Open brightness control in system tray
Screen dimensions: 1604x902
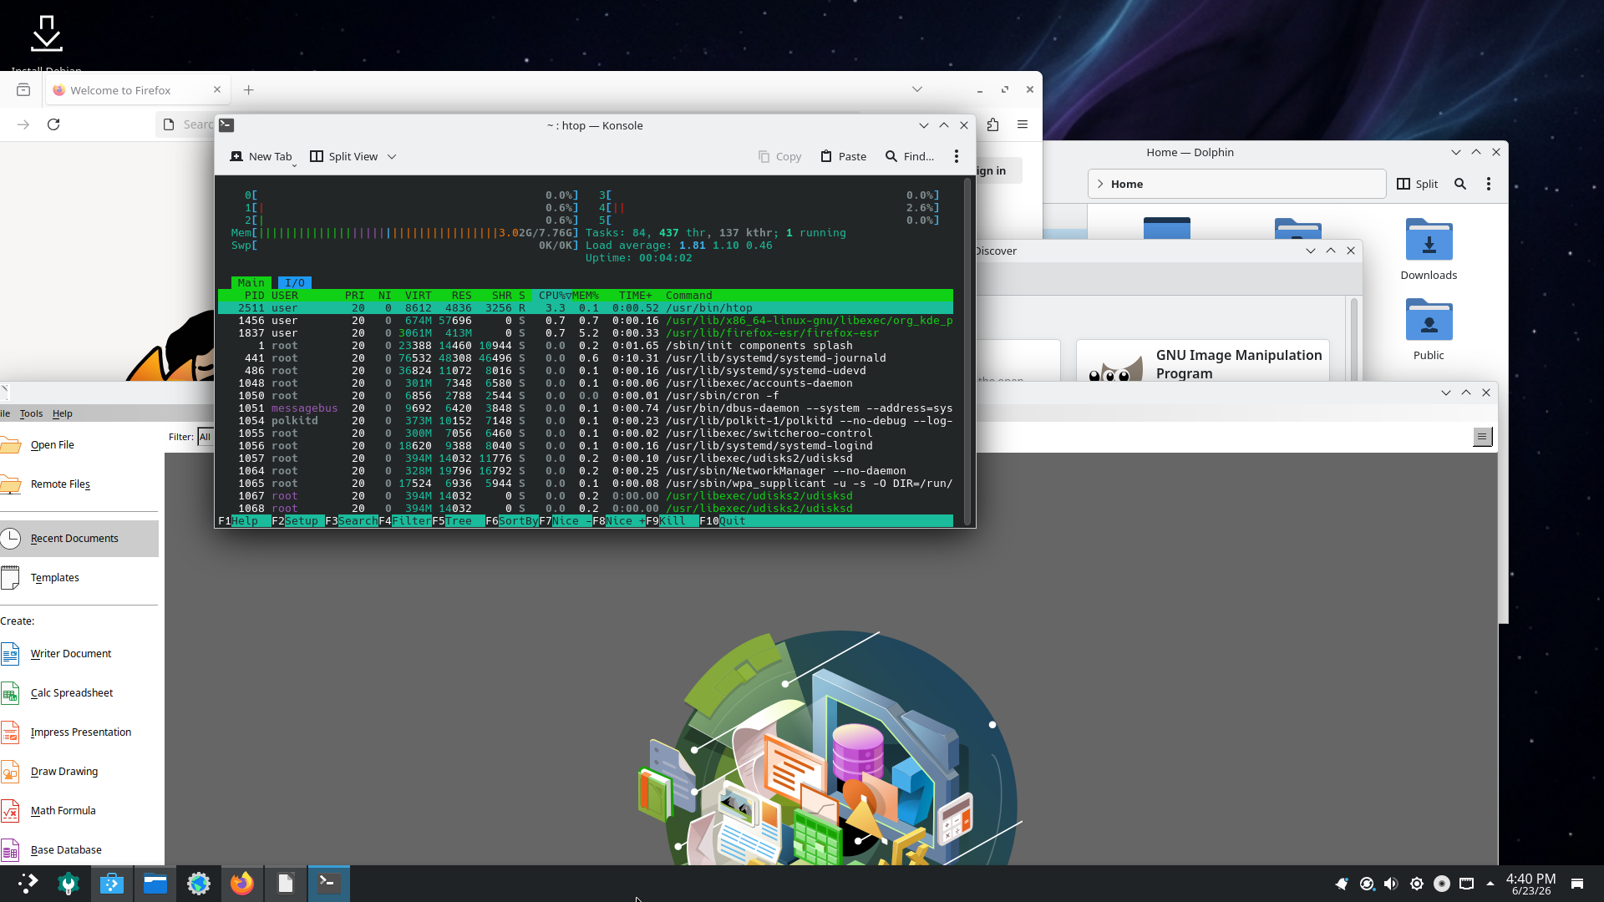pyautogui.click(x=1417, y=884)
